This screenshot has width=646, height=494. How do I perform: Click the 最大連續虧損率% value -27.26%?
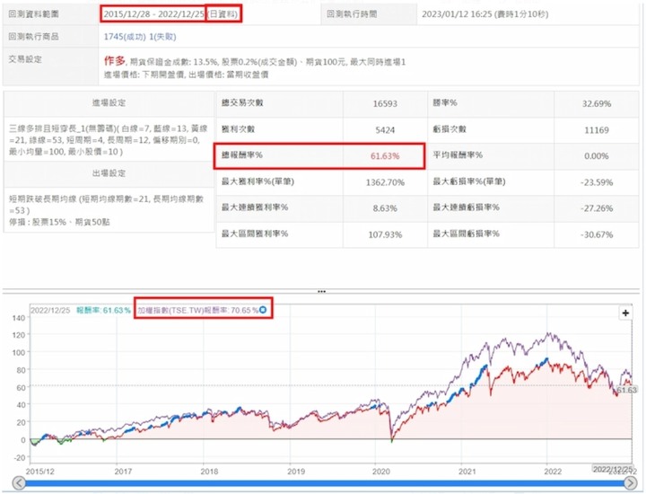click(x=596, y=208)
